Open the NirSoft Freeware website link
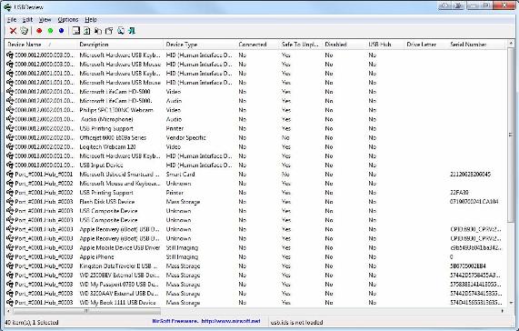This screenshot has height=331, width=519. tap(206, 321)
